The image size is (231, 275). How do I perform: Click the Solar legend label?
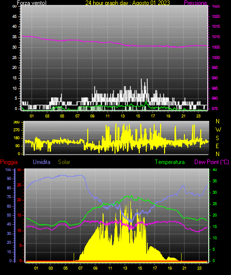[64, 162]
